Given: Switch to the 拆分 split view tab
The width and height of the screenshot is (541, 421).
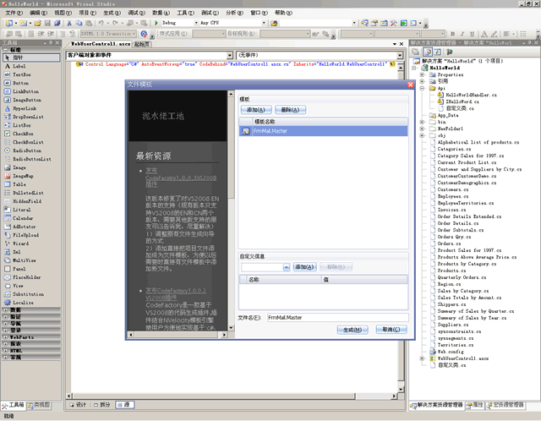Looking at the screenshot, I should (x=102, y=405).
